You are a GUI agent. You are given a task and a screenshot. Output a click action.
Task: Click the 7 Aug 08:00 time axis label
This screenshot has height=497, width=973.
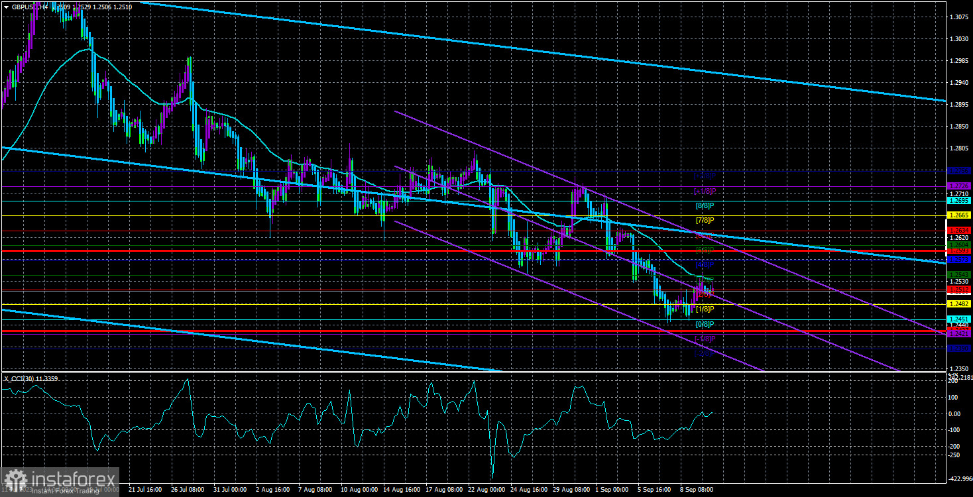pyautogui.click(x=316, y=490)
